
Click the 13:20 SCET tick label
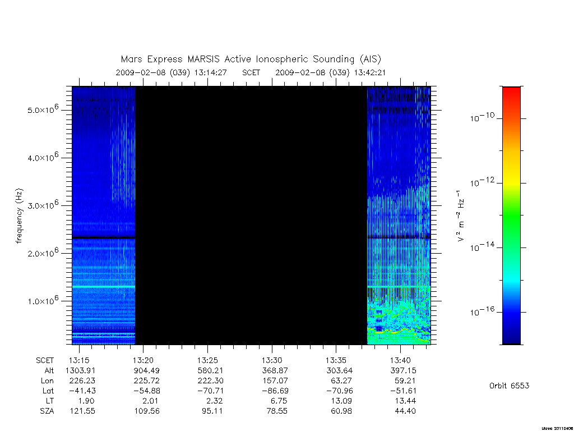pyautogui.click(x=143, y=360)
